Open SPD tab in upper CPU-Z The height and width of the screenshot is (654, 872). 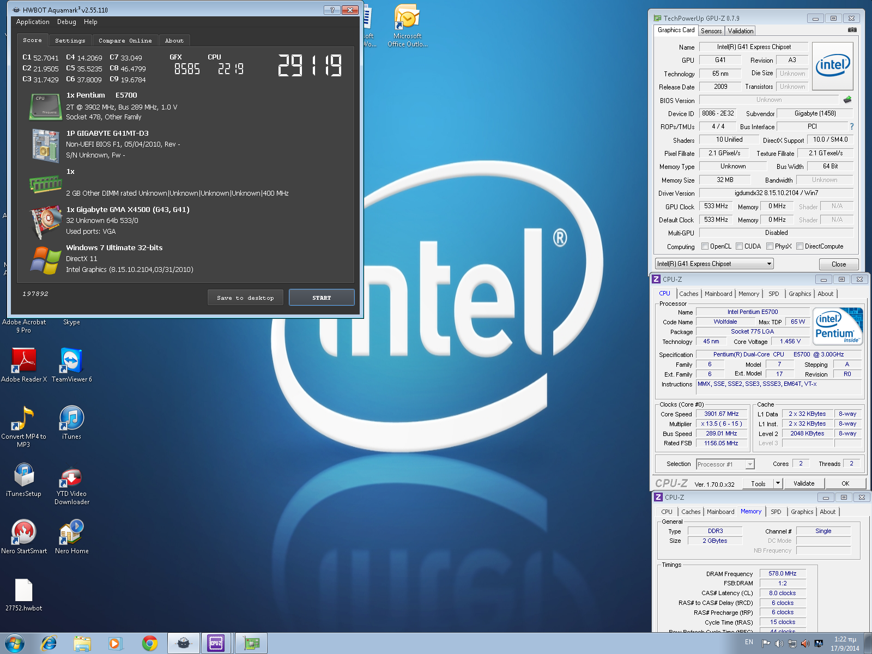774,294
